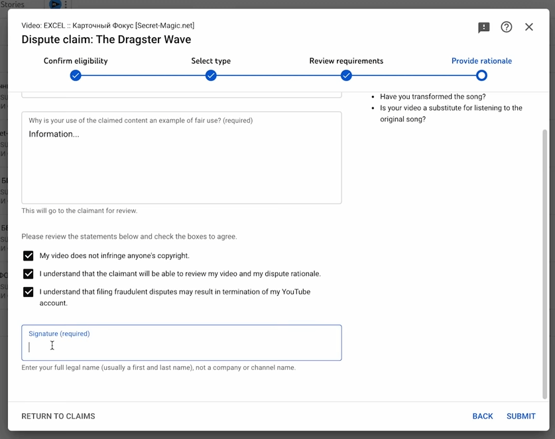Click the 'Video: EXCEL' subtitle text
This screenshot has width=555, height=439.
click(x=108, y=25)
